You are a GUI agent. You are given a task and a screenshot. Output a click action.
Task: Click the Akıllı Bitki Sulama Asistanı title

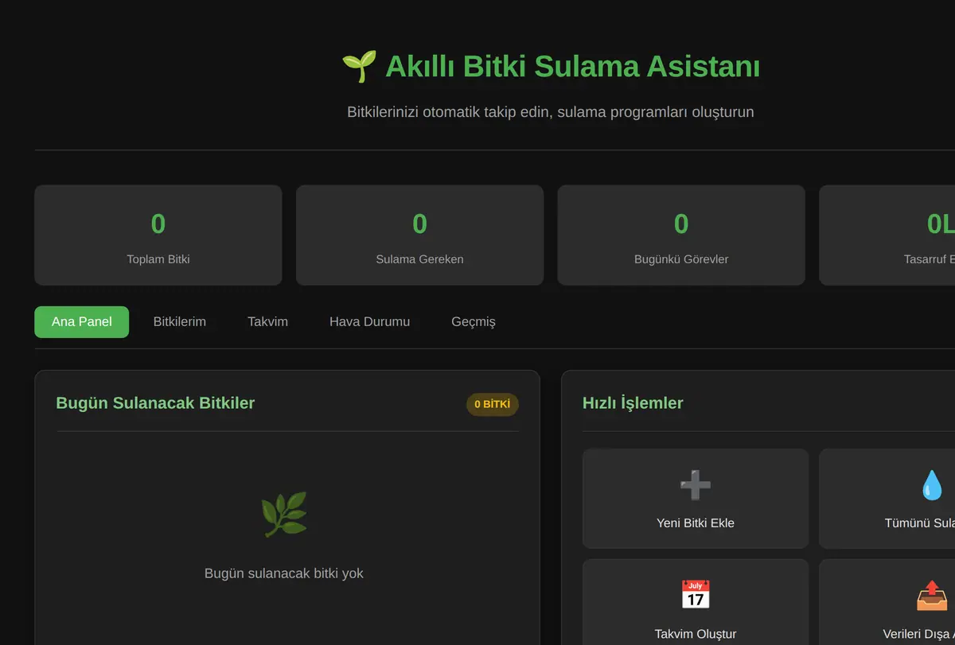tap(572, 67)
